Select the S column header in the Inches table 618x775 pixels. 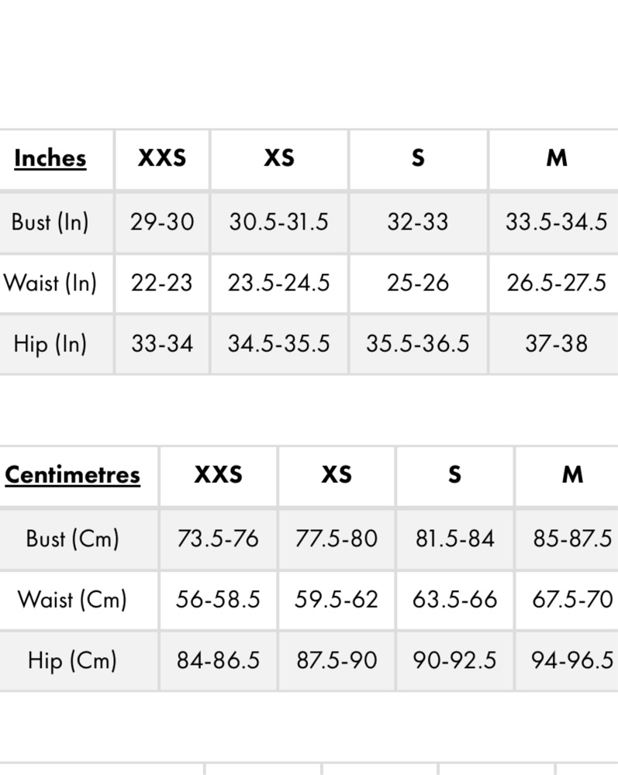418,158
